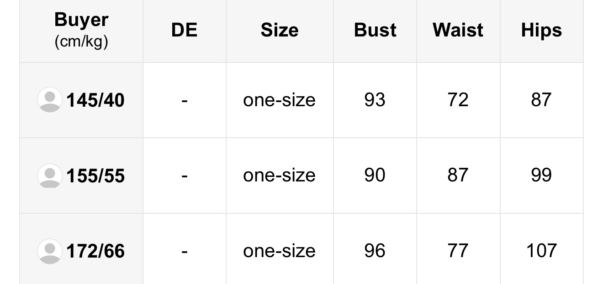Click the hips value 99
Viewport: 603px width, 284px height.
tap(541, 176)
